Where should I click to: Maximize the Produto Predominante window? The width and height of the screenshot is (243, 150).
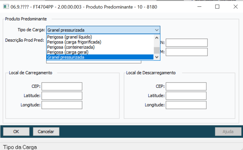pyautogui.click(x=217, y=7)
